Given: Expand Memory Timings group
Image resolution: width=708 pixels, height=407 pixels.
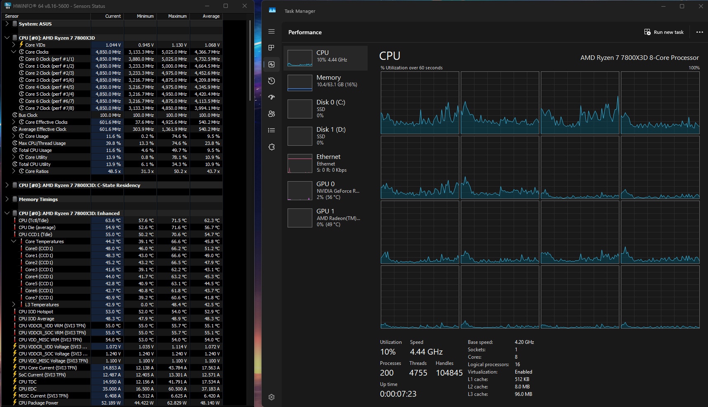Looking at the screenshot, I should tap(7, 199).
